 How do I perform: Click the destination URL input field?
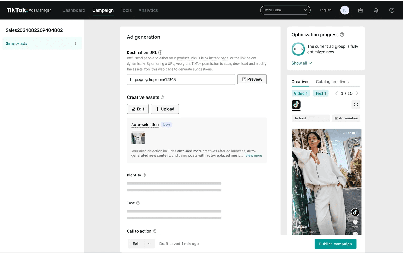pos(181,79)
